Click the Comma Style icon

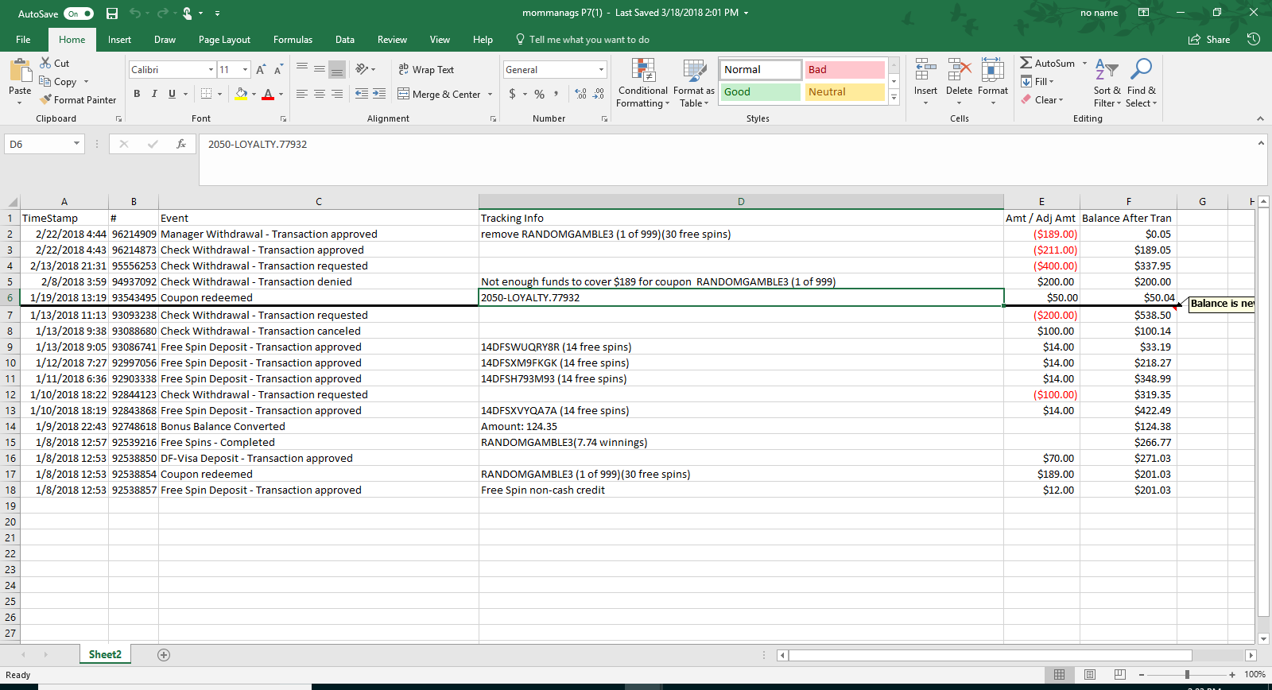point(556,94)
